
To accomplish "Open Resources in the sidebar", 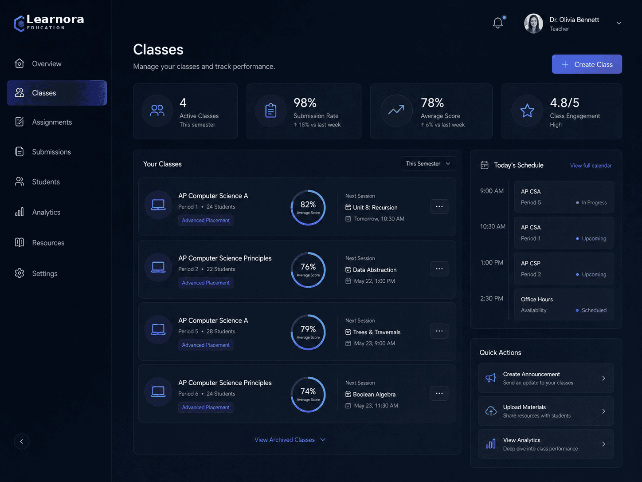I will (57, 243).
